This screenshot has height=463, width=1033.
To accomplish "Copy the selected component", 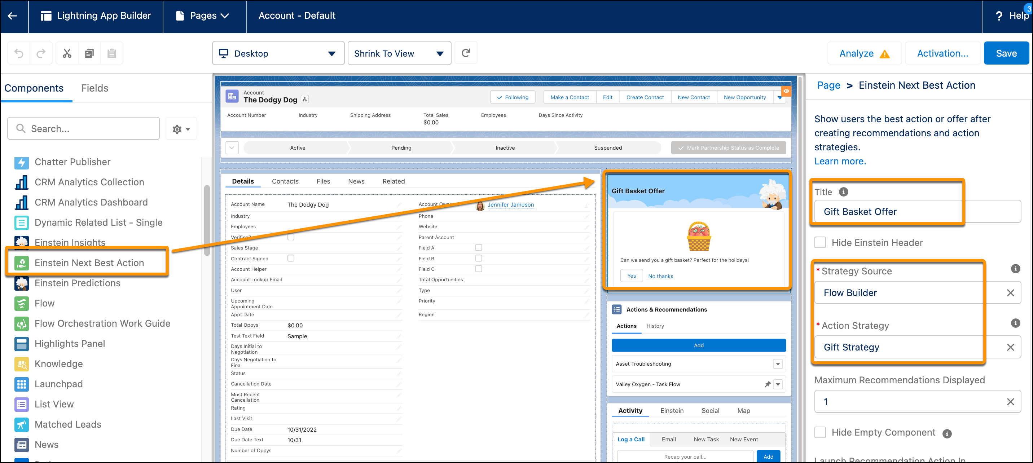I will (89, 53).
